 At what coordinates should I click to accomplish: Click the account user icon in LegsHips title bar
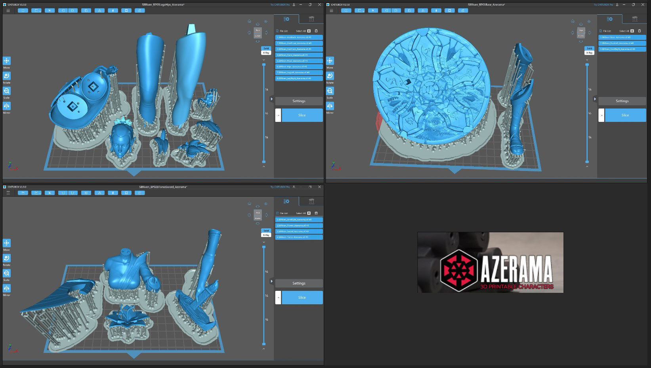coord(294,5)
